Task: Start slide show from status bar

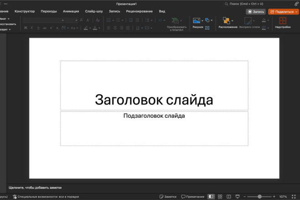Action: click(238, 197)
